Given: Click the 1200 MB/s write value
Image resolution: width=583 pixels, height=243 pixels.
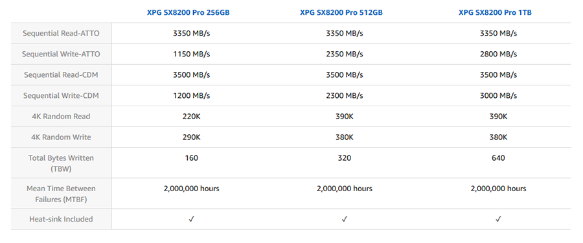Looking at the screenshot, I should pyautogui.click(x=192, y=96).
